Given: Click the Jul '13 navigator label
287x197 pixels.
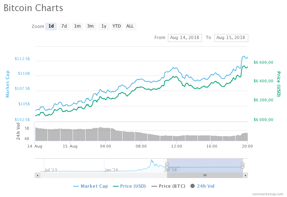Looking at the screenshot, I should (51, 170).
